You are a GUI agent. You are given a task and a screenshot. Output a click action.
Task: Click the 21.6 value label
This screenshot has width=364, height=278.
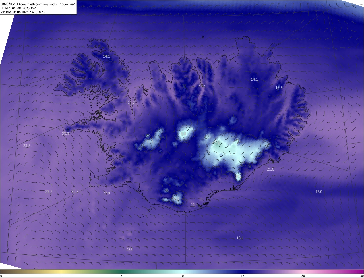[270, 169]
